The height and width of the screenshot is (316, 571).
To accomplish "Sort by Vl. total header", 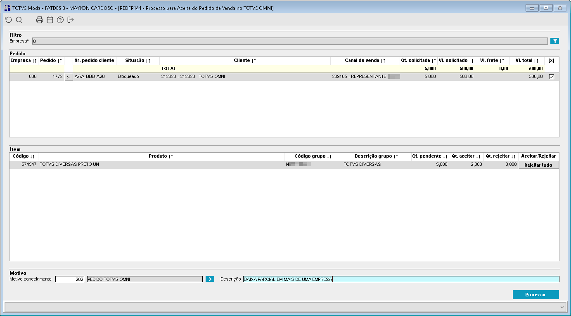I will 527,61.
